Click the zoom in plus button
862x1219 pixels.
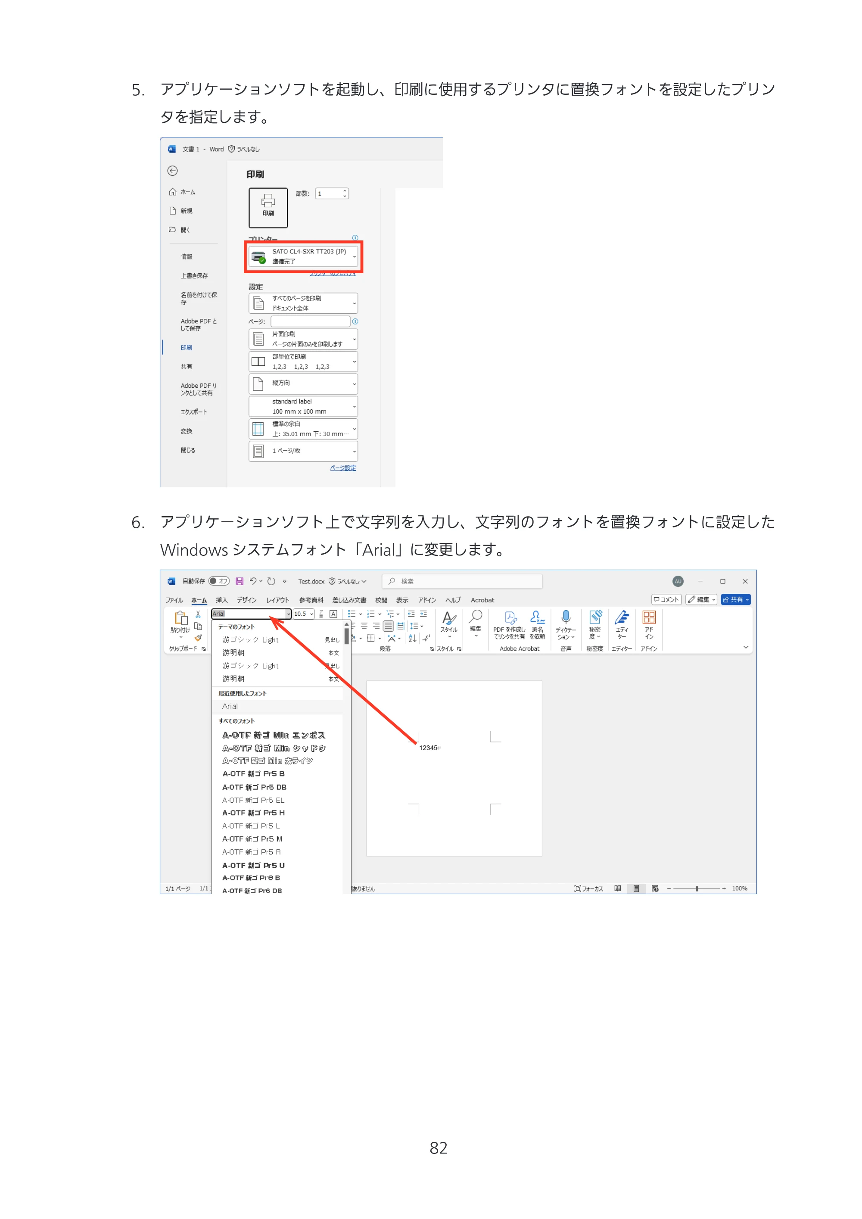[724, 889]
